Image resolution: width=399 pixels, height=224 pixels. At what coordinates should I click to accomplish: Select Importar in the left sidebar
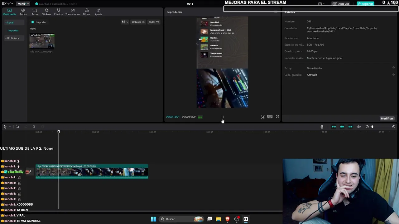[13, 30]
